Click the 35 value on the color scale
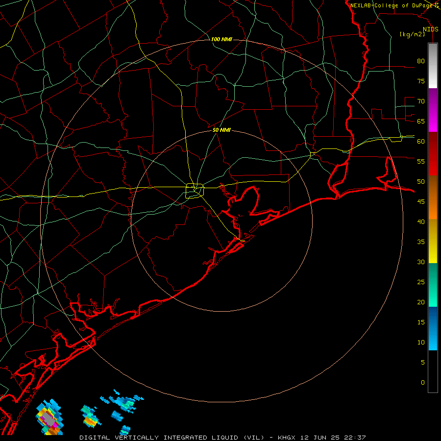The image size is (441, 441). click(421, 242)
